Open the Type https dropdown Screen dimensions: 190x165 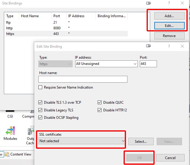(55, 64)
